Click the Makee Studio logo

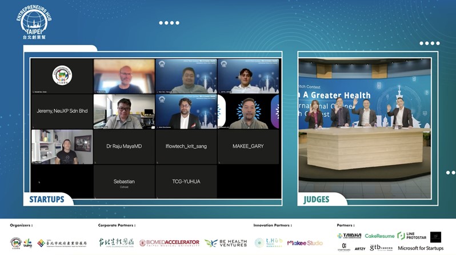coord(305,243)
